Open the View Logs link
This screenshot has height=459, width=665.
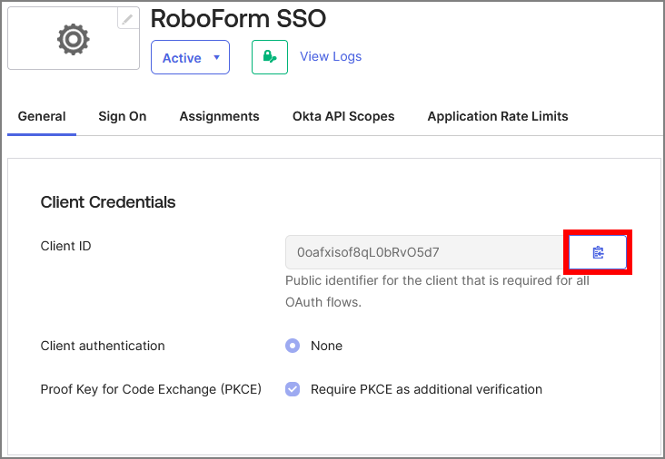coord(331,56)
